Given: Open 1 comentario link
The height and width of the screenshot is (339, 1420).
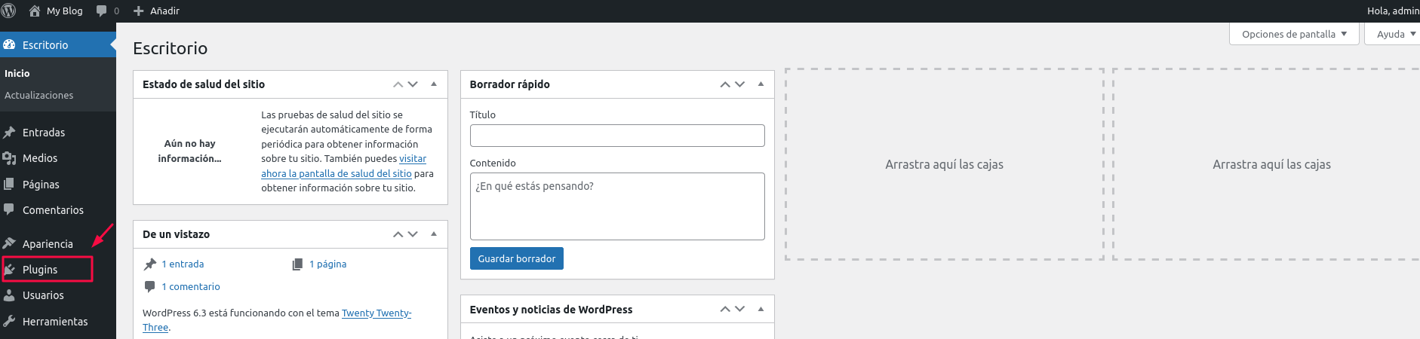Looking at the screenshot, I should [x=191, y=286].
